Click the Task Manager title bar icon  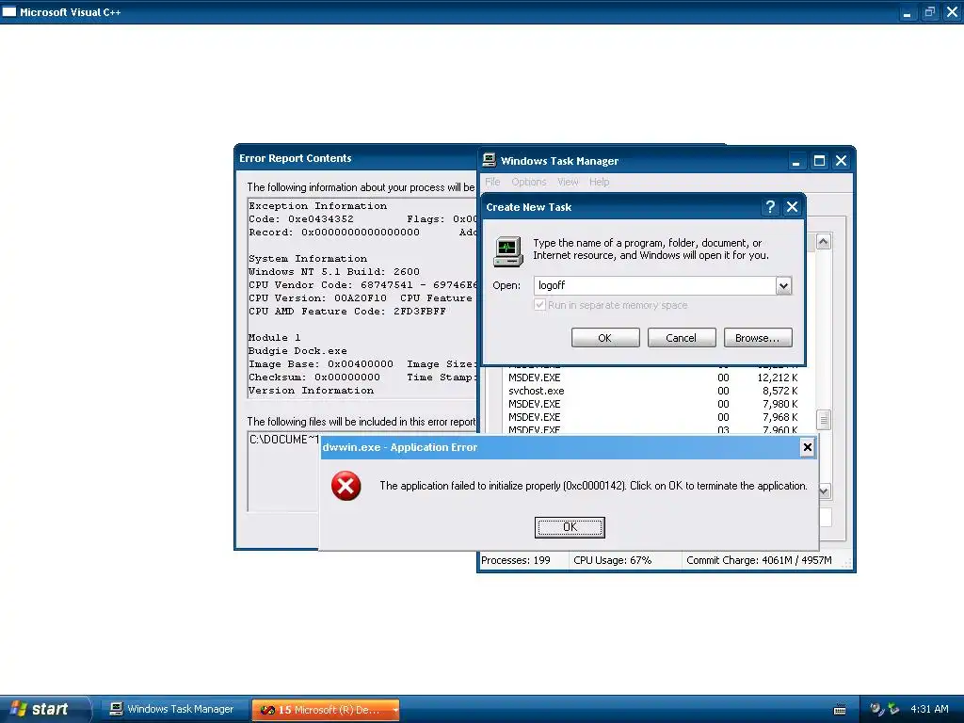click(490, 160)
